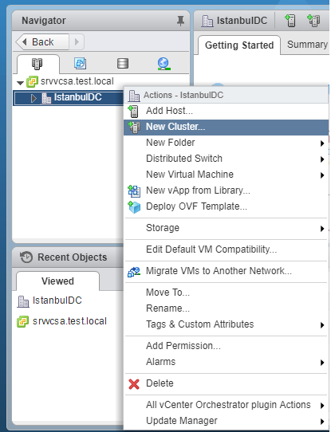The image size is (331, 432).
Task: Click the Back navigation button
Action: [42, 42]
